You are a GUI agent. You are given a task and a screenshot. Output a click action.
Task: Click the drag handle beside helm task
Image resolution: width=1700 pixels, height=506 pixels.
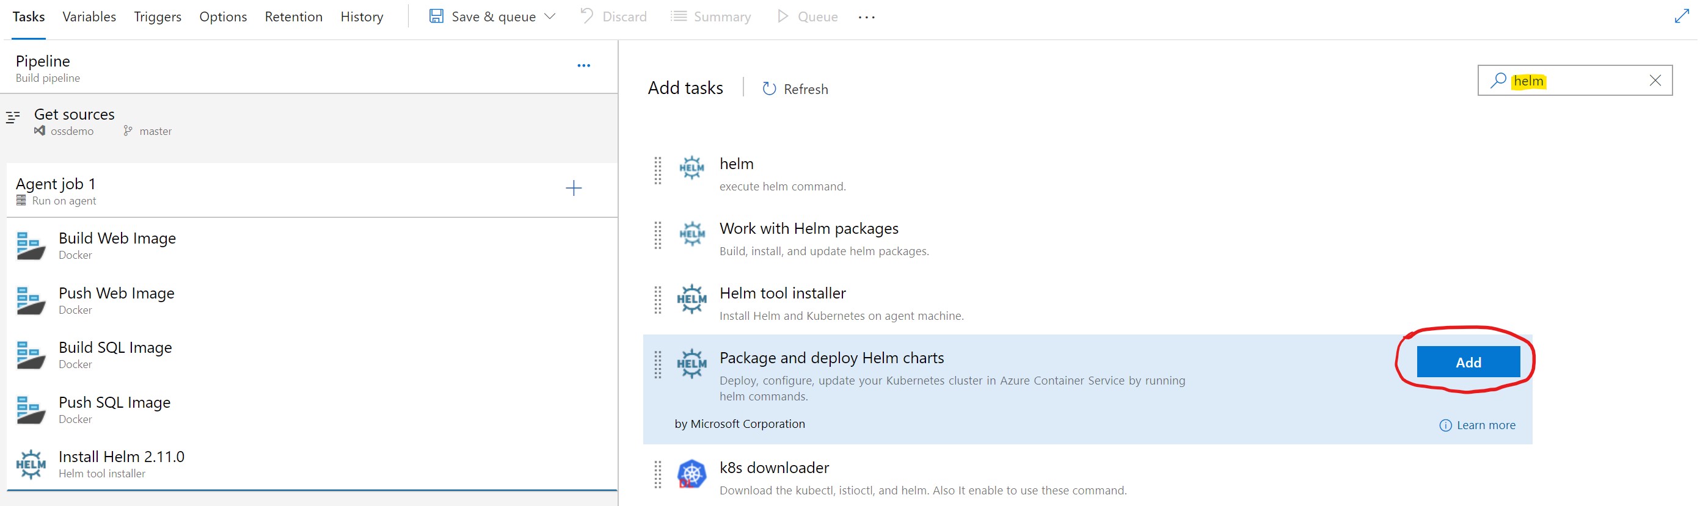click(x=657, y=170)
